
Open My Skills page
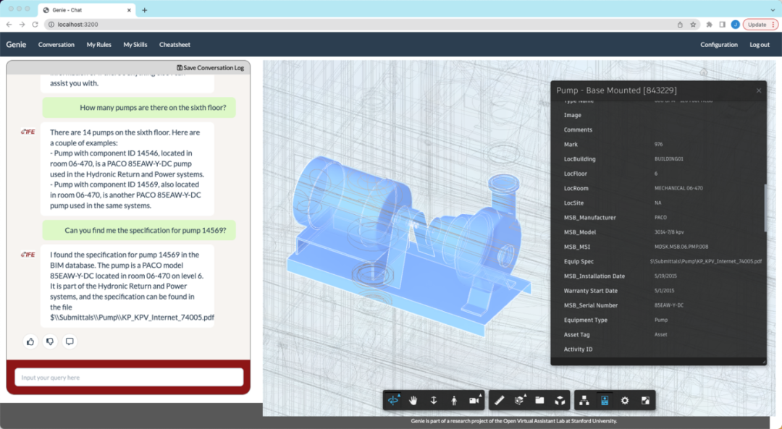click(x=135, y=44)
